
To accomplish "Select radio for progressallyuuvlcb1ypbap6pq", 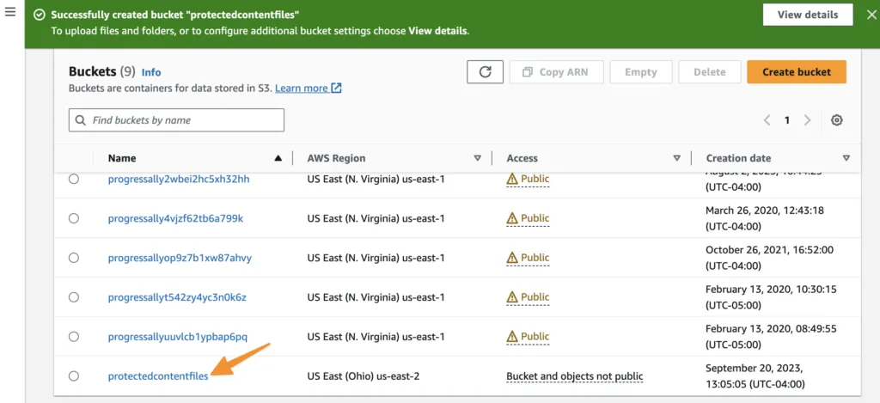I will click(74, 337).
